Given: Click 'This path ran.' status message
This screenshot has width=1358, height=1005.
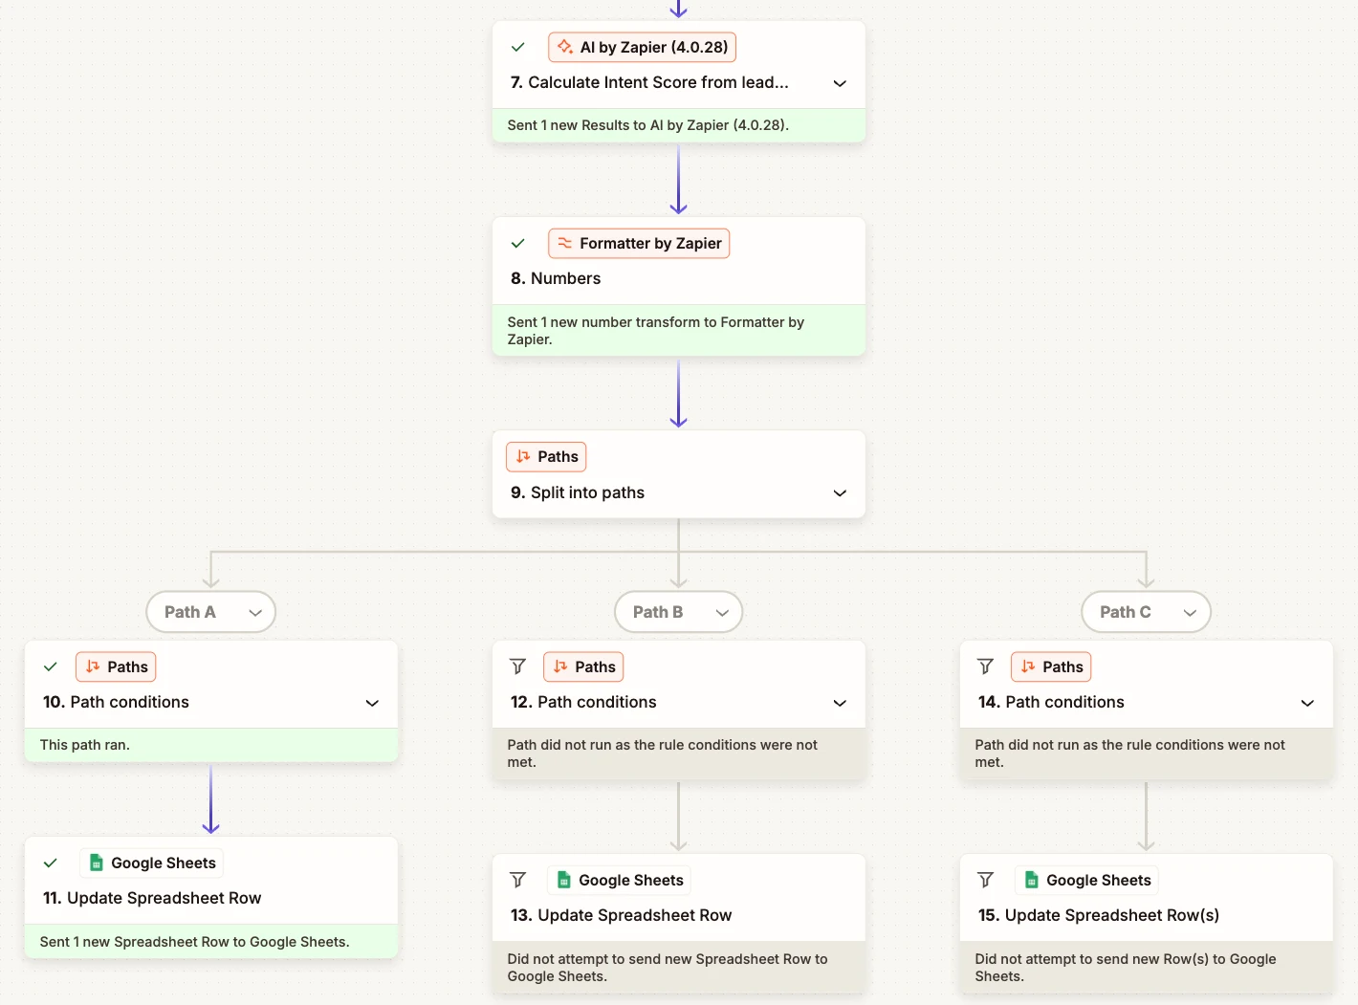Looking at the screenshot, I should [211, 745].
